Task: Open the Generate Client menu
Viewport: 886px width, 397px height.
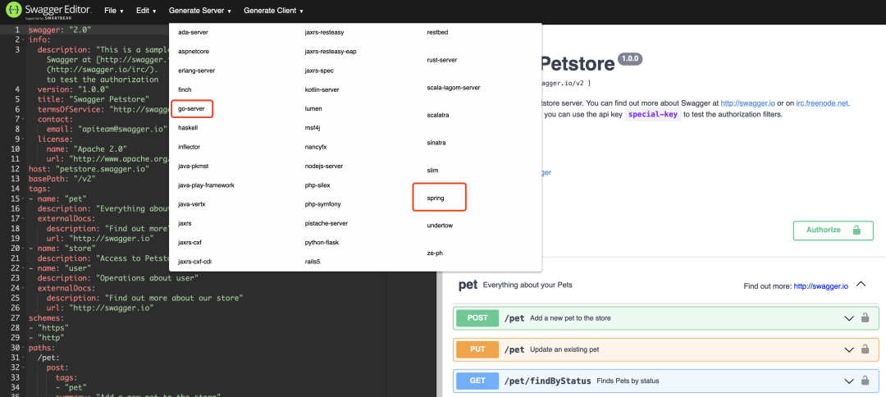Action: pos(273,11)
